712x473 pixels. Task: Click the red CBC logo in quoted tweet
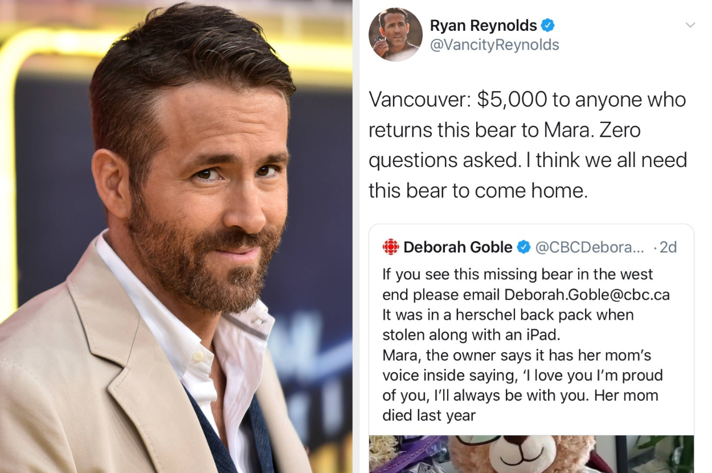(391, 247)
